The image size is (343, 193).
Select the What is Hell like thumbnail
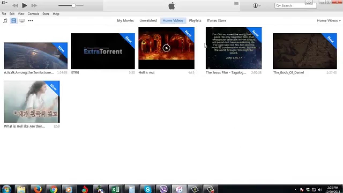[x=32, y=102]
